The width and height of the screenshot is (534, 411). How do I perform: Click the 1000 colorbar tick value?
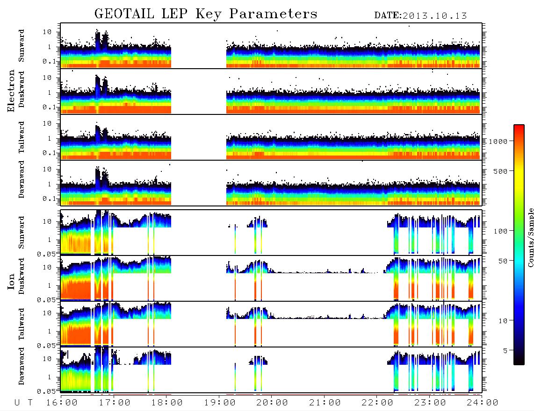[498, 142]
